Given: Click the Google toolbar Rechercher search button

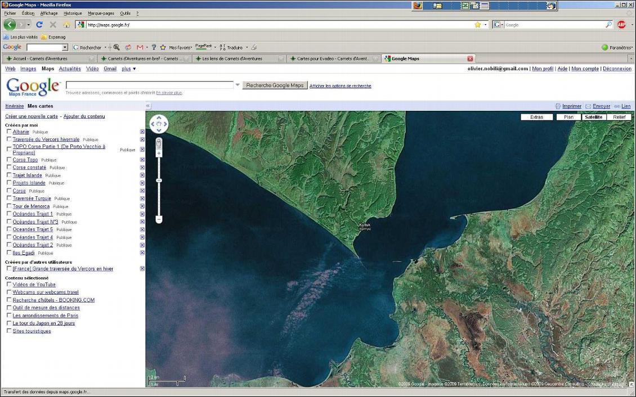Looking at the screenshot, I should tap(87, 47).
